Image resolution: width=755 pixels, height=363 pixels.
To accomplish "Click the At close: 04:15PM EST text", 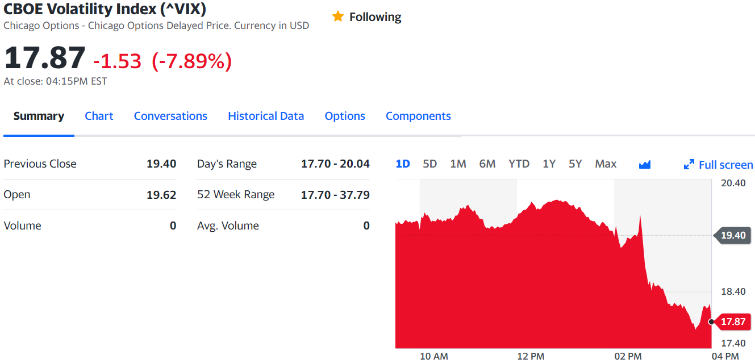I will point(55,81).
